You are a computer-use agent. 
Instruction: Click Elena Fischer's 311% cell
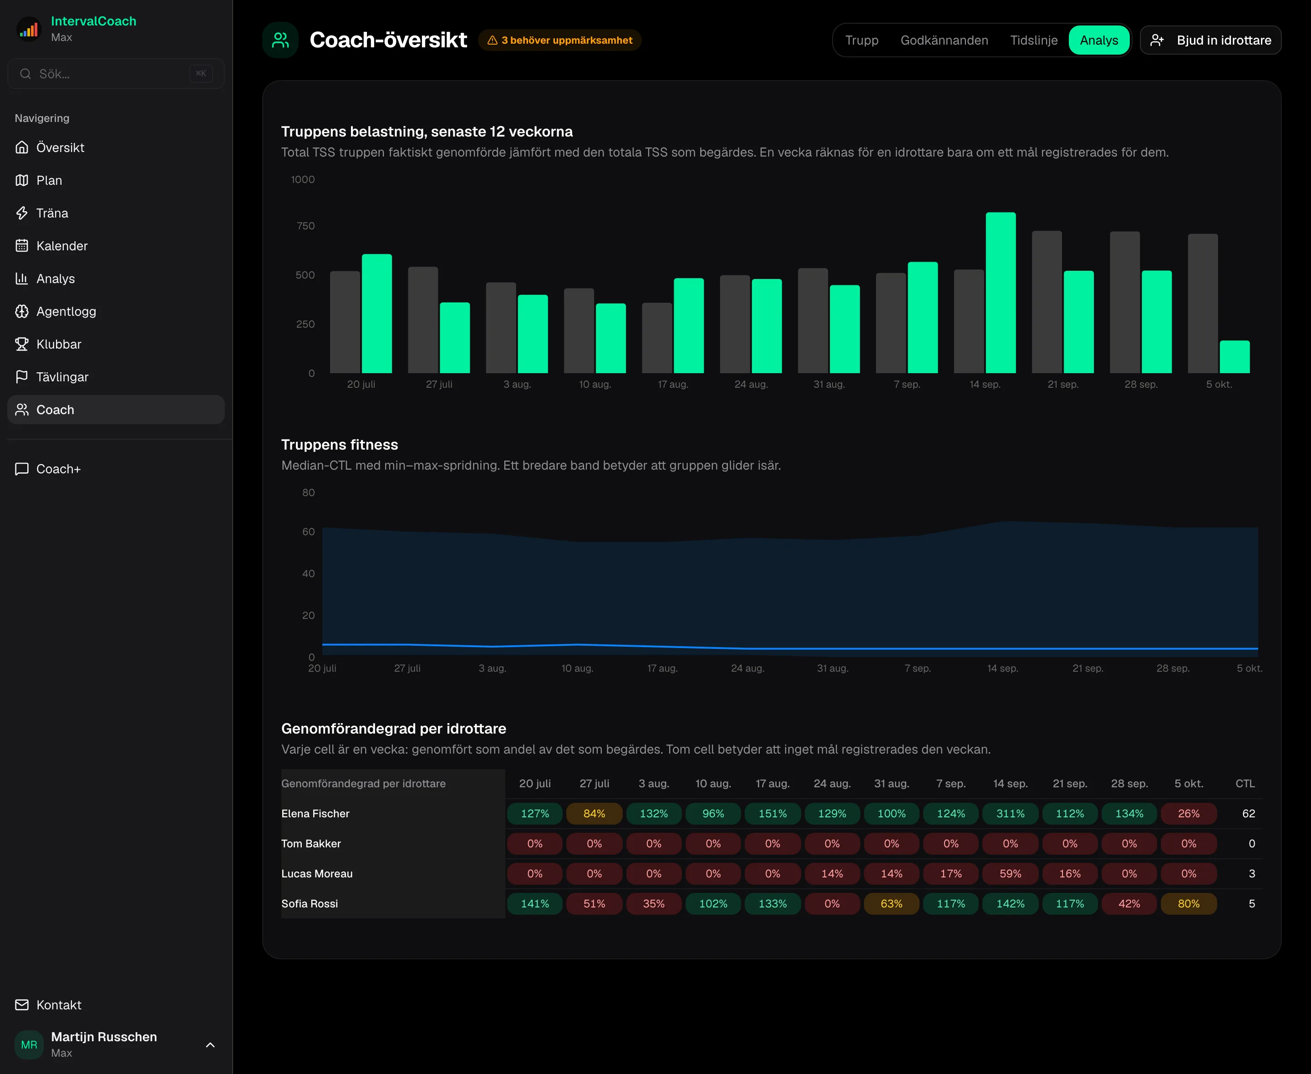1010,814
